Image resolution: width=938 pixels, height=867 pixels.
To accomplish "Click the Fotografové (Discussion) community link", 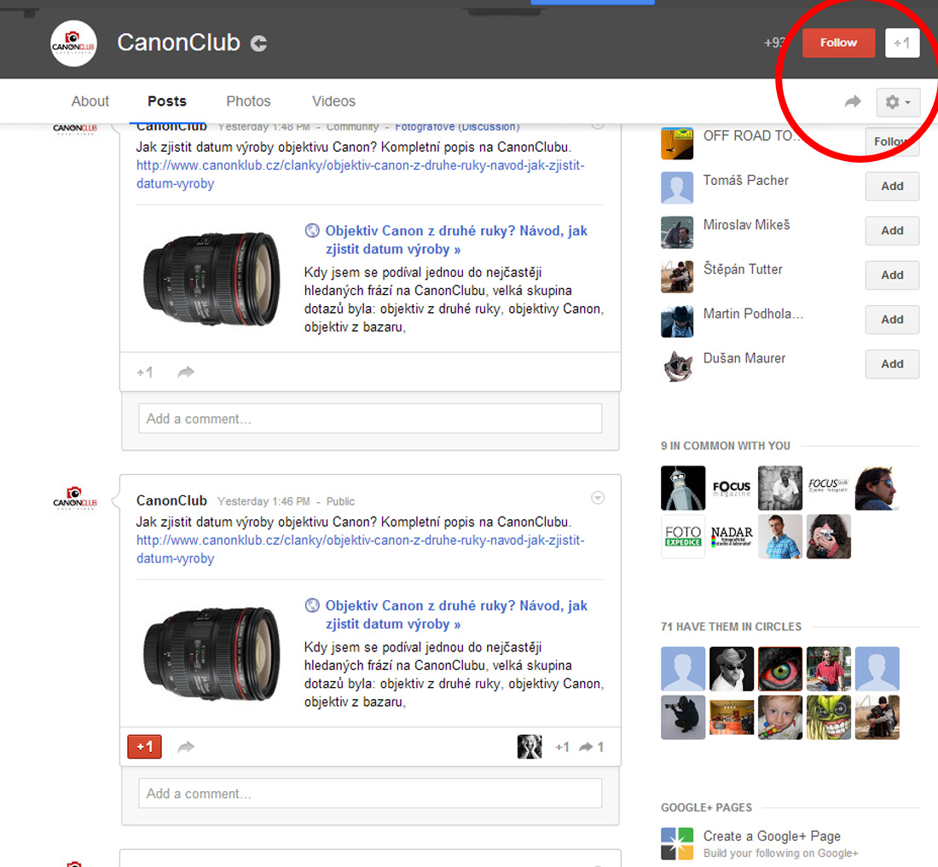I will pos(457,127).
